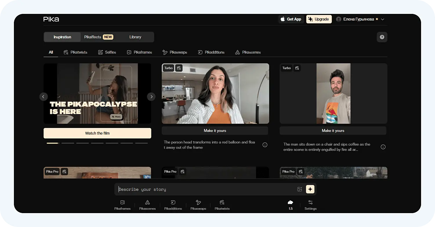
Task: Go to next carousel slide arrow
Action: click(x=151, y=97)
